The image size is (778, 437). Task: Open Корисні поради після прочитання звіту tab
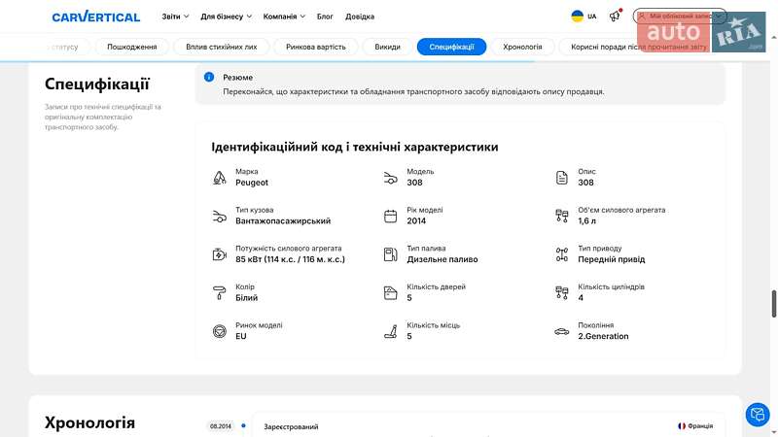coord(639,47)
